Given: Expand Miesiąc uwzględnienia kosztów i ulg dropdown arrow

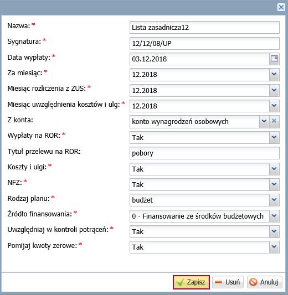Looking at the screenshot, I should click(x=274, y=106).
